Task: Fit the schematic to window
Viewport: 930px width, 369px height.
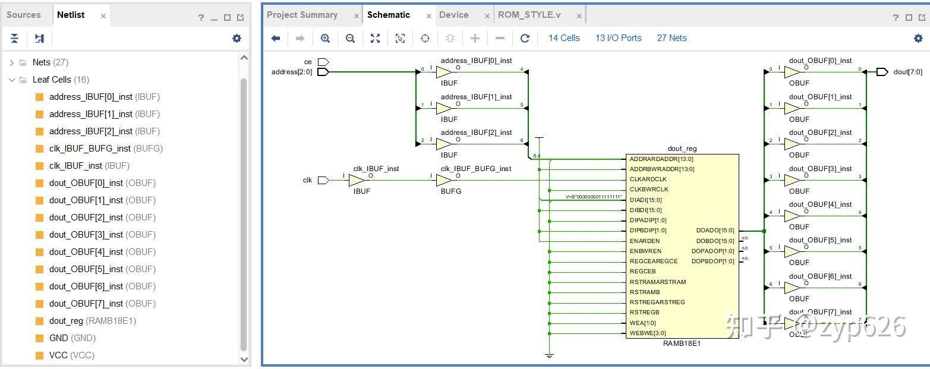Action: [375, 38]
